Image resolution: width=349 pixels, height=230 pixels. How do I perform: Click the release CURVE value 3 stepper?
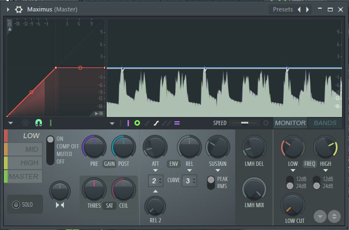coord(189,181)
